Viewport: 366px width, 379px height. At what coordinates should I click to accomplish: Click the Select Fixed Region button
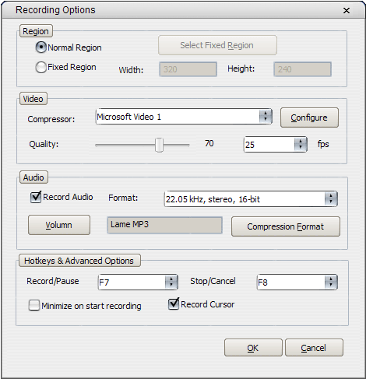click(217, 45)
